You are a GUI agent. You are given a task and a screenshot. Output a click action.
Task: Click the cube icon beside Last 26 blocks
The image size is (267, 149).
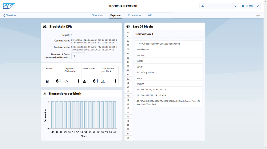pyautogui.click(x=128, y=27)
